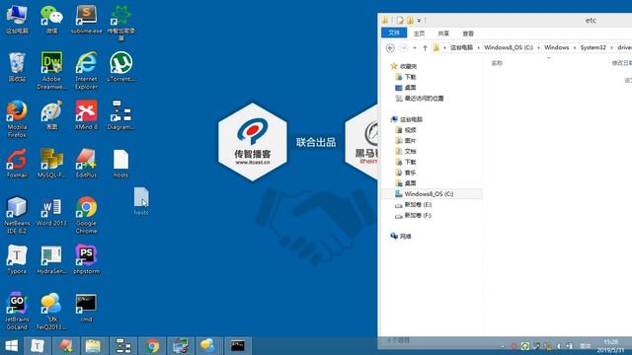
Task: Open the FeiQ taskbar button
Action: (207, 346)
